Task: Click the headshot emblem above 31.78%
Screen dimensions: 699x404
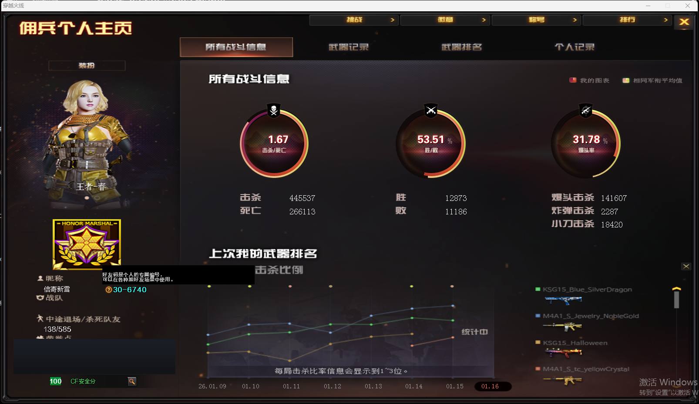Action: pos(586,110)
